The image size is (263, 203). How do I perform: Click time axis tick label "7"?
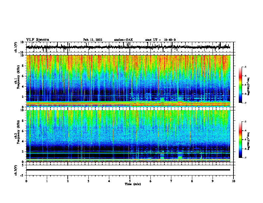click(171, 181)
